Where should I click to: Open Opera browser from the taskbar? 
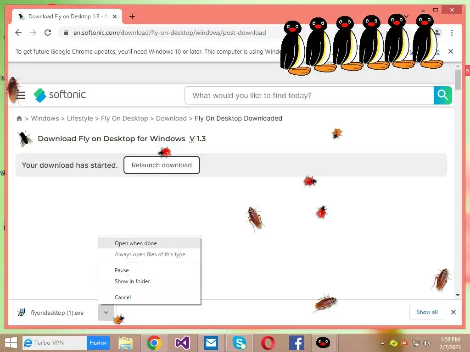click(x=268, y=343)
